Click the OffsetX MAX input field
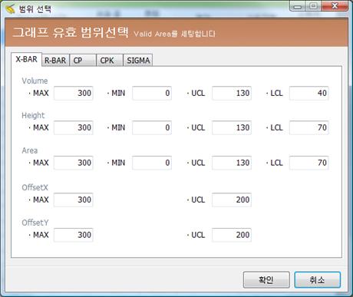The height and width of the screenshot is (297, 353). 74,200
